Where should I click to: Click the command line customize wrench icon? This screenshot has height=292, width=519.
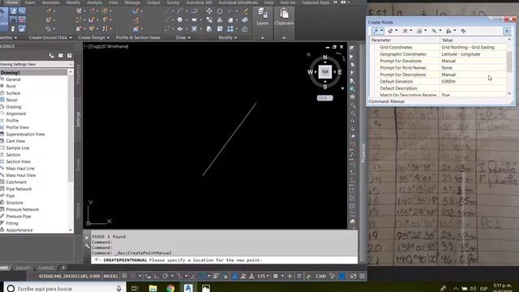coord(87,246)
